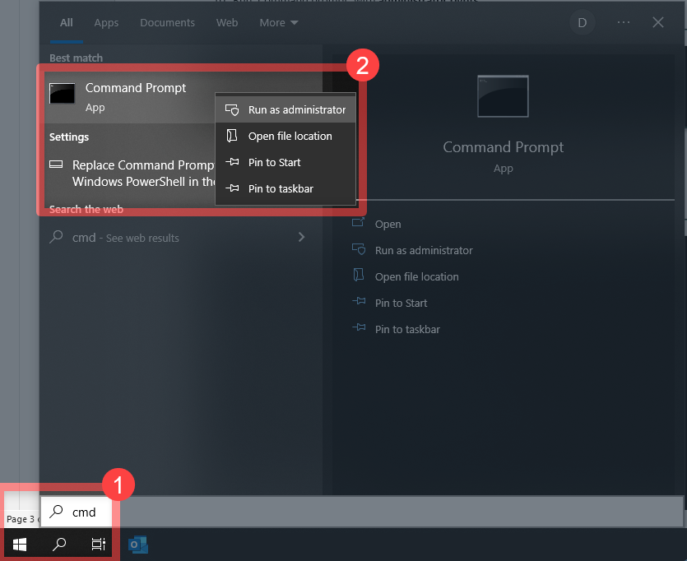Image resolution: width=687 pixels, height=561 pixels.
Task: Click the D user profile icon
Action: pos(582,22)
